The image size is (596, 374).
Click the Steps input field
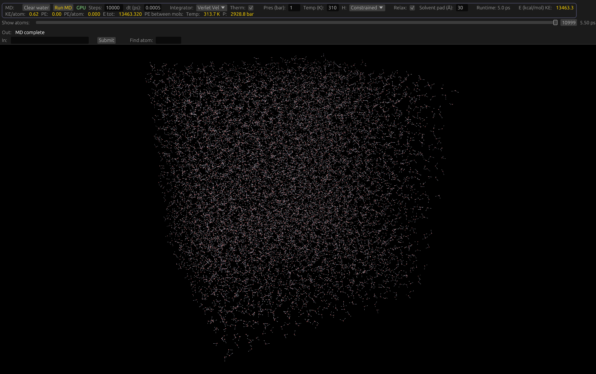pyautogui.click(x=113, y=8)
